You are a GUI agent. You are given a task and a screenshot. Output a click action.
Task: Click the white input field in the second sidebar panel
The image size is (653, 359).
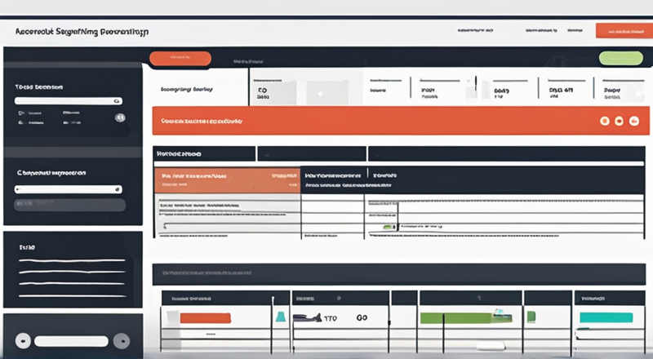coord(69,189)
